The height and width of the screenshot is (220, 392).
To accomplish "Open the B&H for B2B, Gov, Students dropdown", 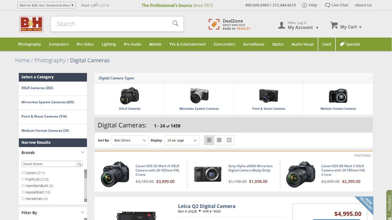I will click(47, 5).
